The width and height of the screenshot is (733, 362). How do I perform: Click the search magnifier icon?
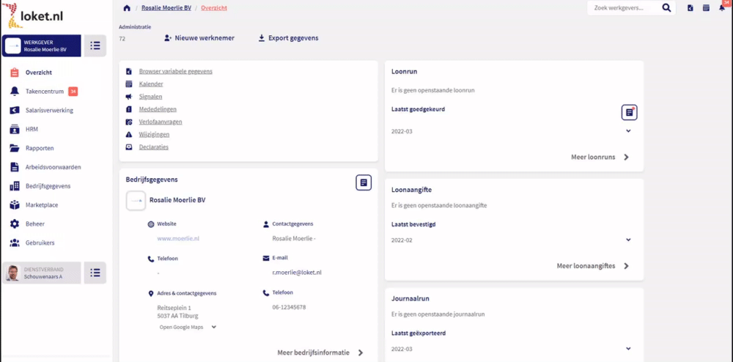(x=666, y=8)
